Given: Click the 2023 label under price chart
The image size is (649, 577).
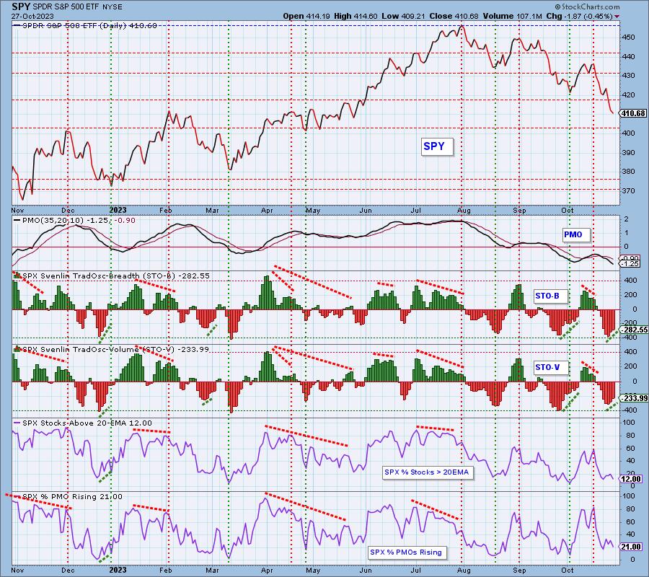Looking at the screenshot, I should click(118, 210).
